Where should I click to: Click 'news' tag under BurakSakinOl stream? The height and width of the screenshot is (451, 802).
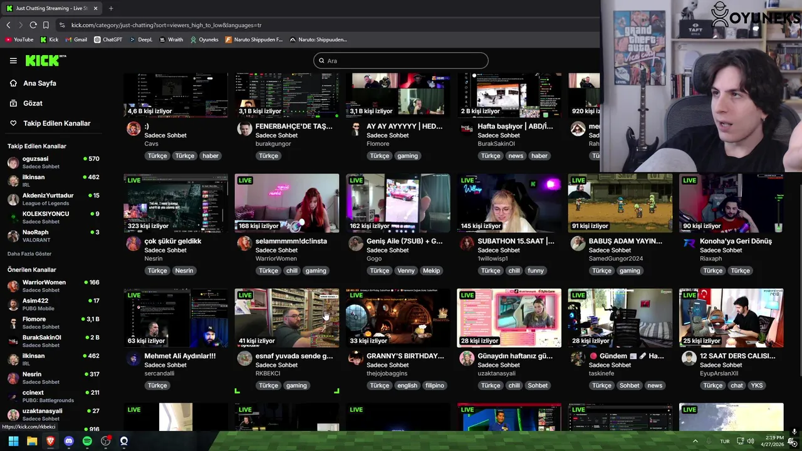516,156
